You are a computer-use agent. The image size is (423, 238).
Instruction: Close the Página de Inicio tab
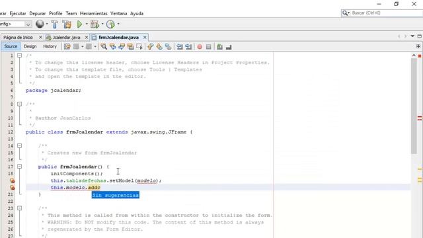(x=40, y=37)
